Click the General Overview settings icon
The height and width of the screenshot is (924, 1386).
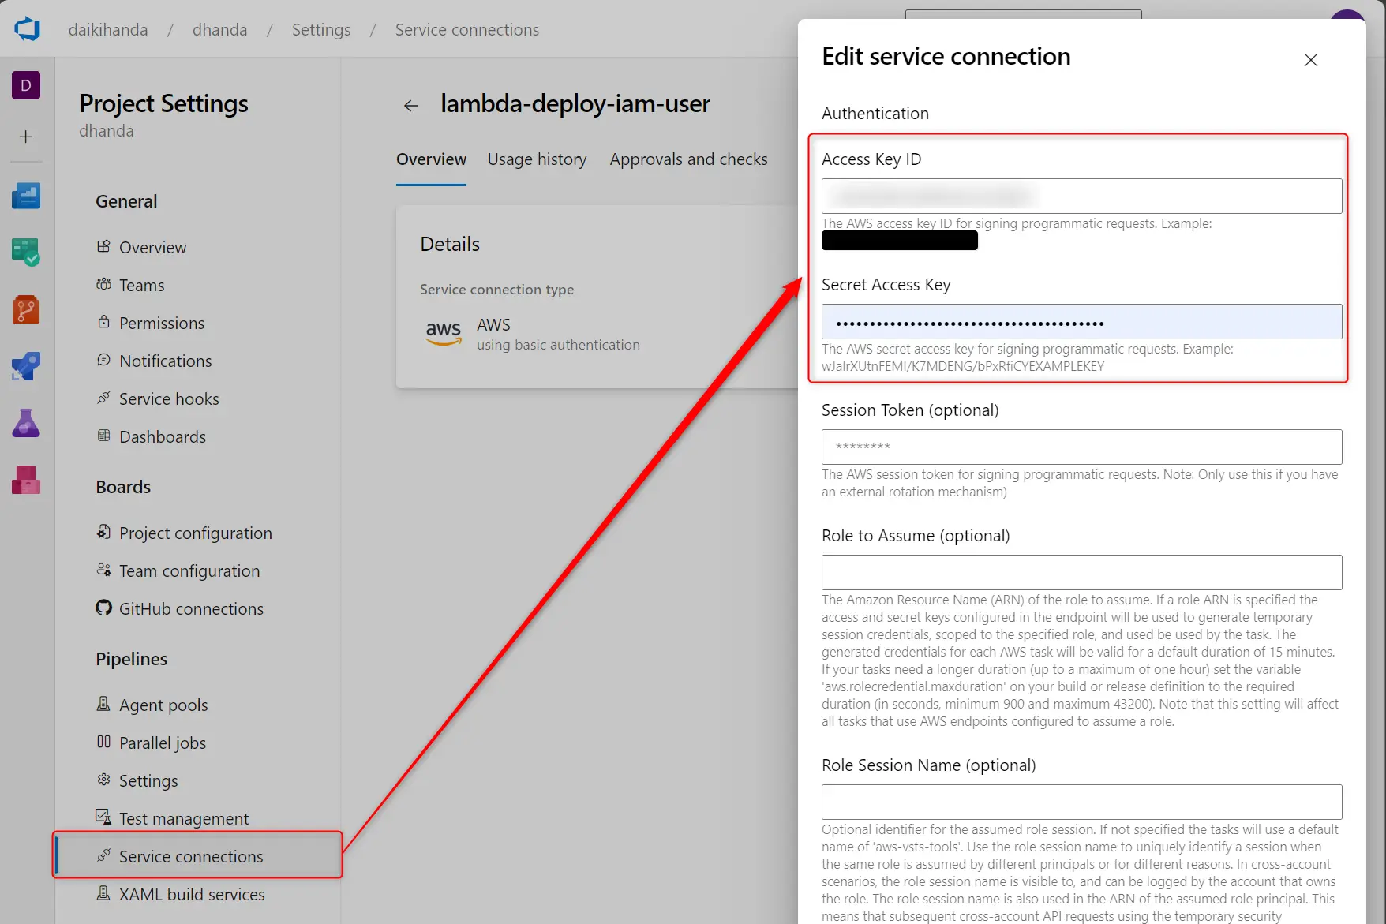103,246
